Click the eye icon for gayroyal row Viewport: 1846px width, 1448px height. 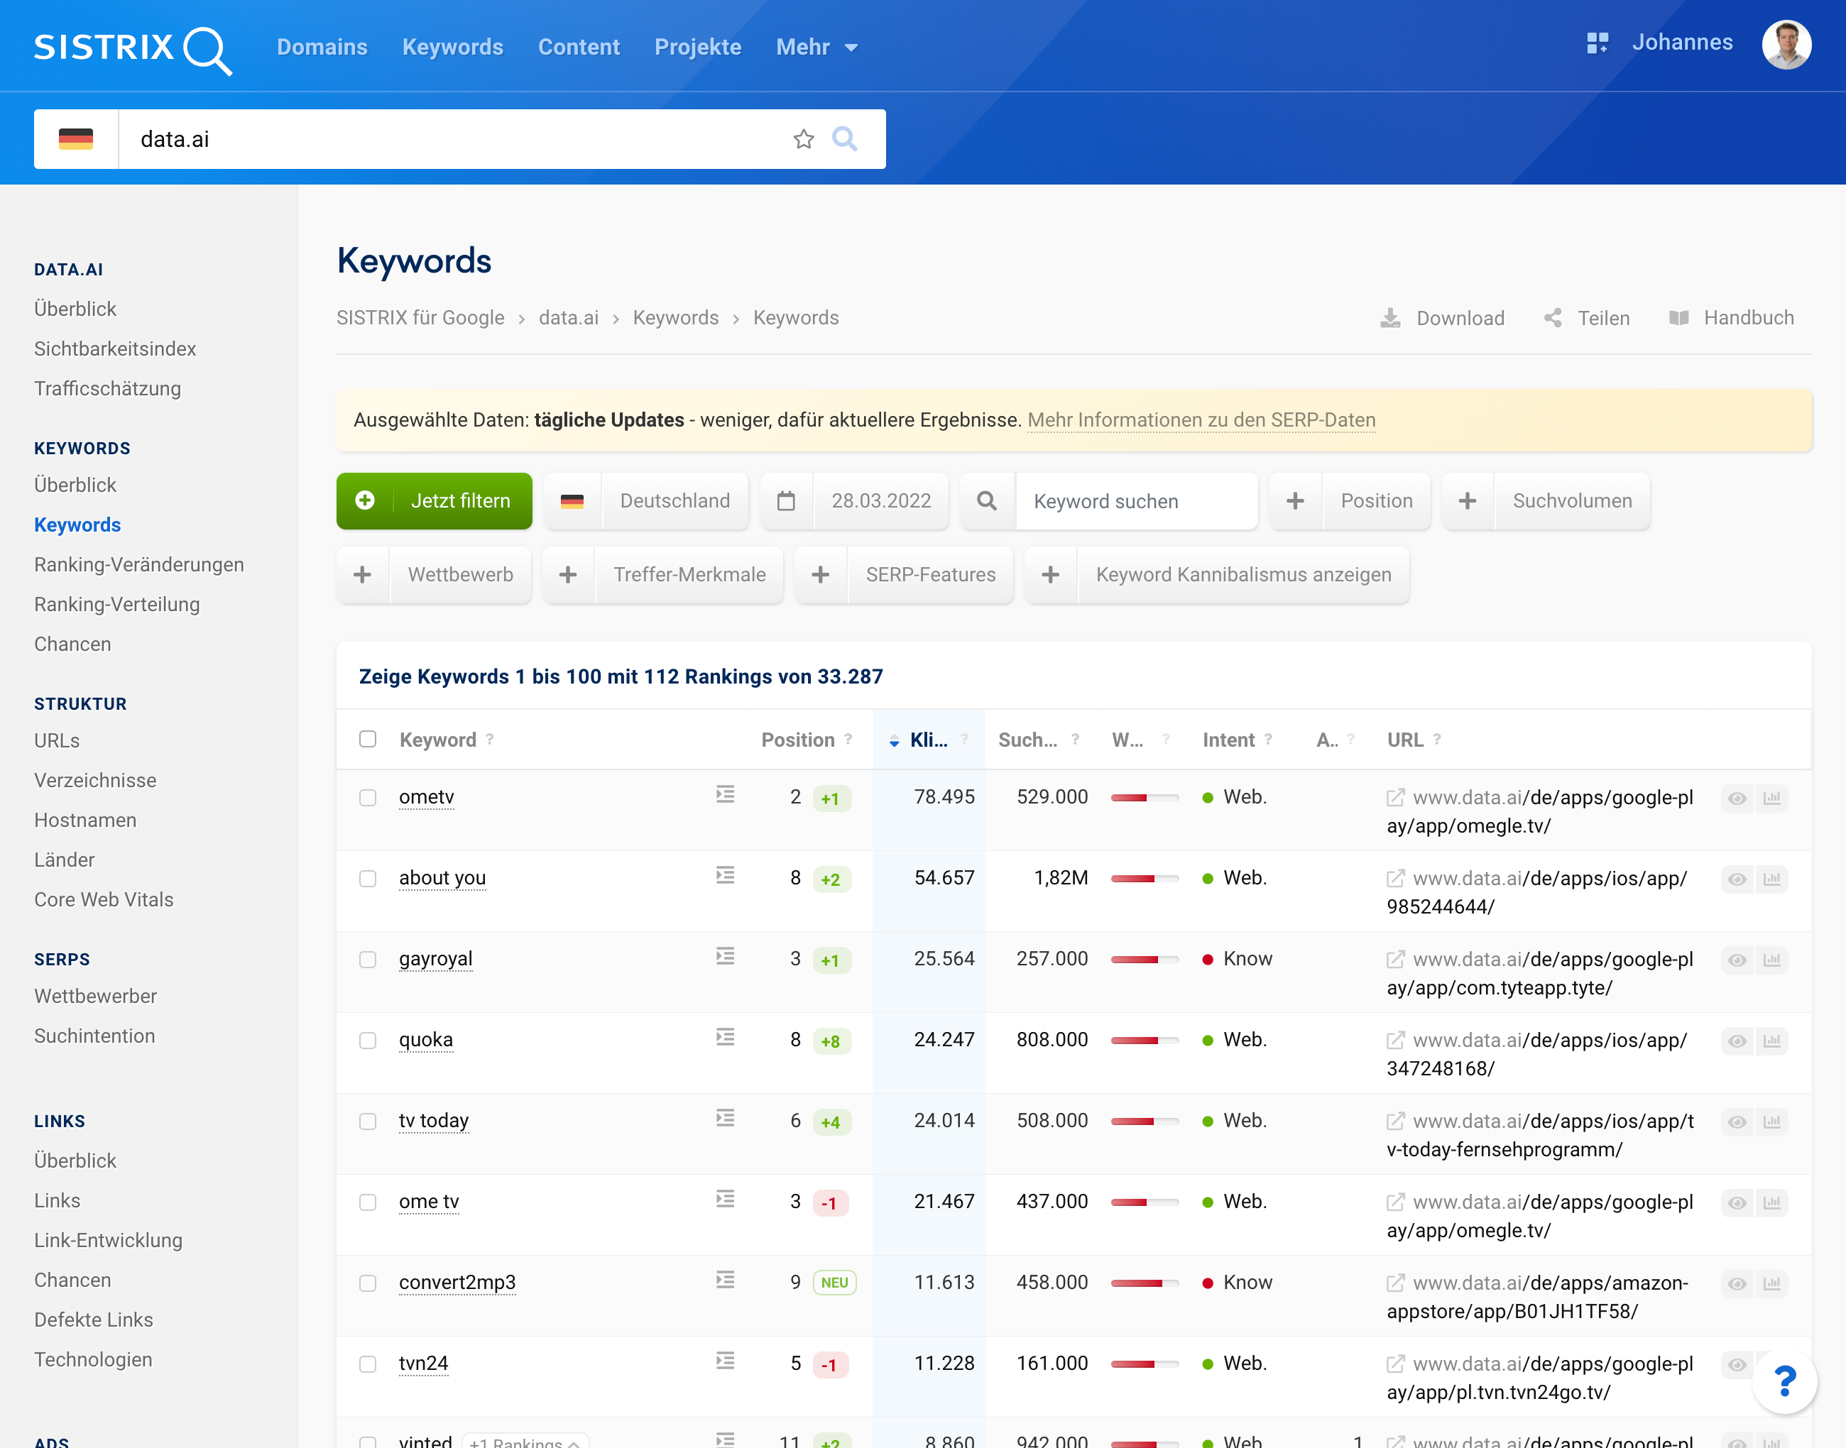[x=1737, y=960]
